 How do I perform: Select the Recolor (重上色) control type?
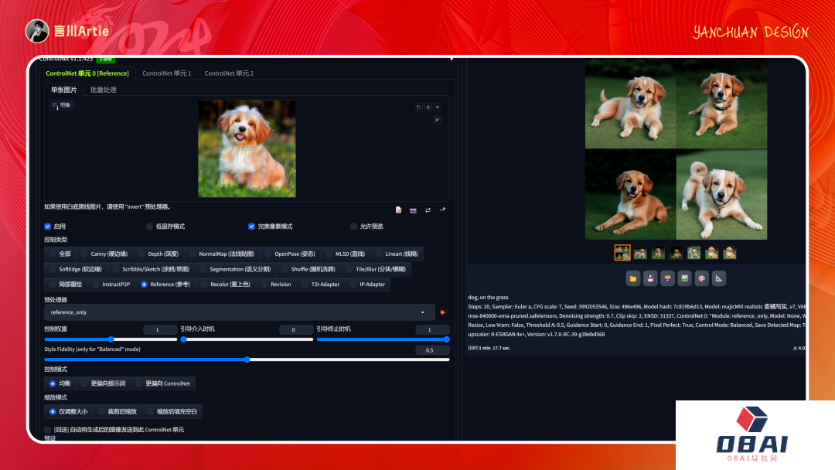(x=226, y=284)
